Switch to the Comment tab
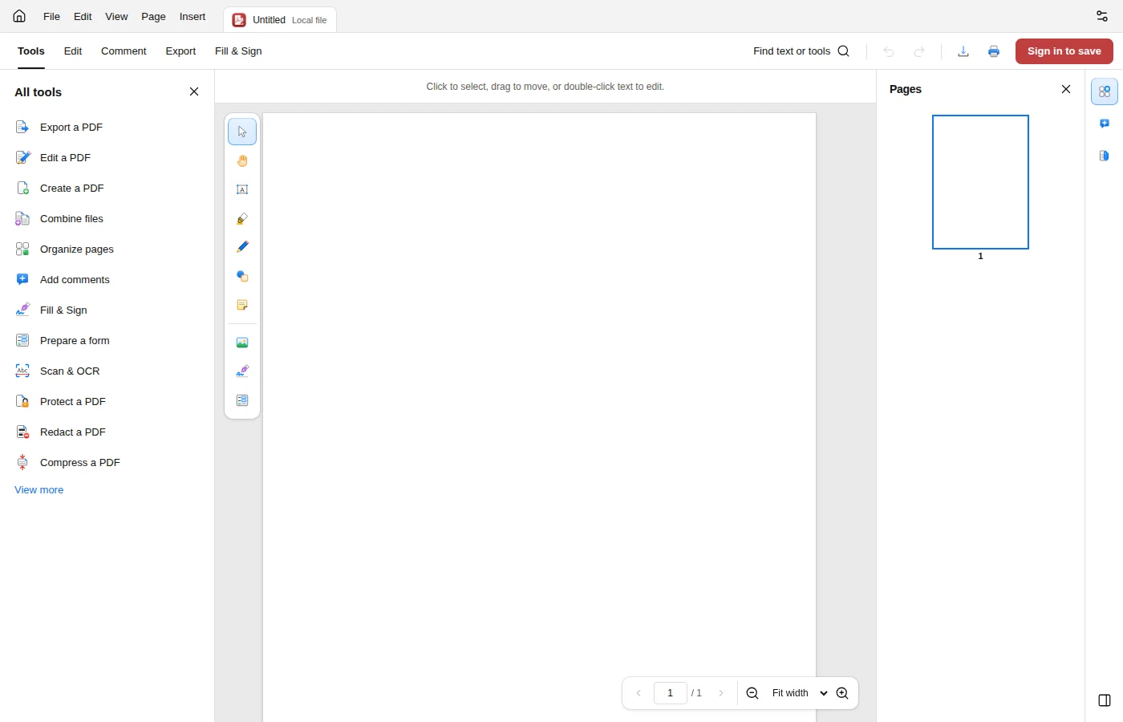The height and width of the screenshot is (722, 1123). click(x=124, y=51)
